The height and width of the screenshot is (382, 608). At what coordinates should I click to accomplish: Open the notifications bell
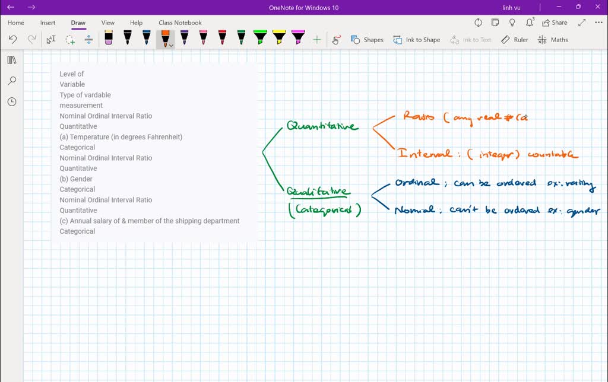(x=530, y=23)
